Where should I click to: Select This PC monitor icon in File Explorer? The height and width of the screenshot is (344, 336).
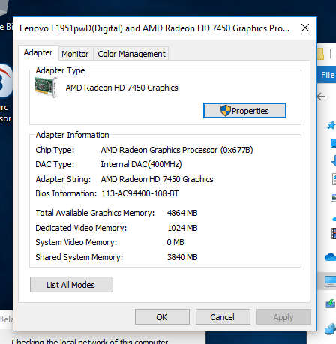click(330, 281)
